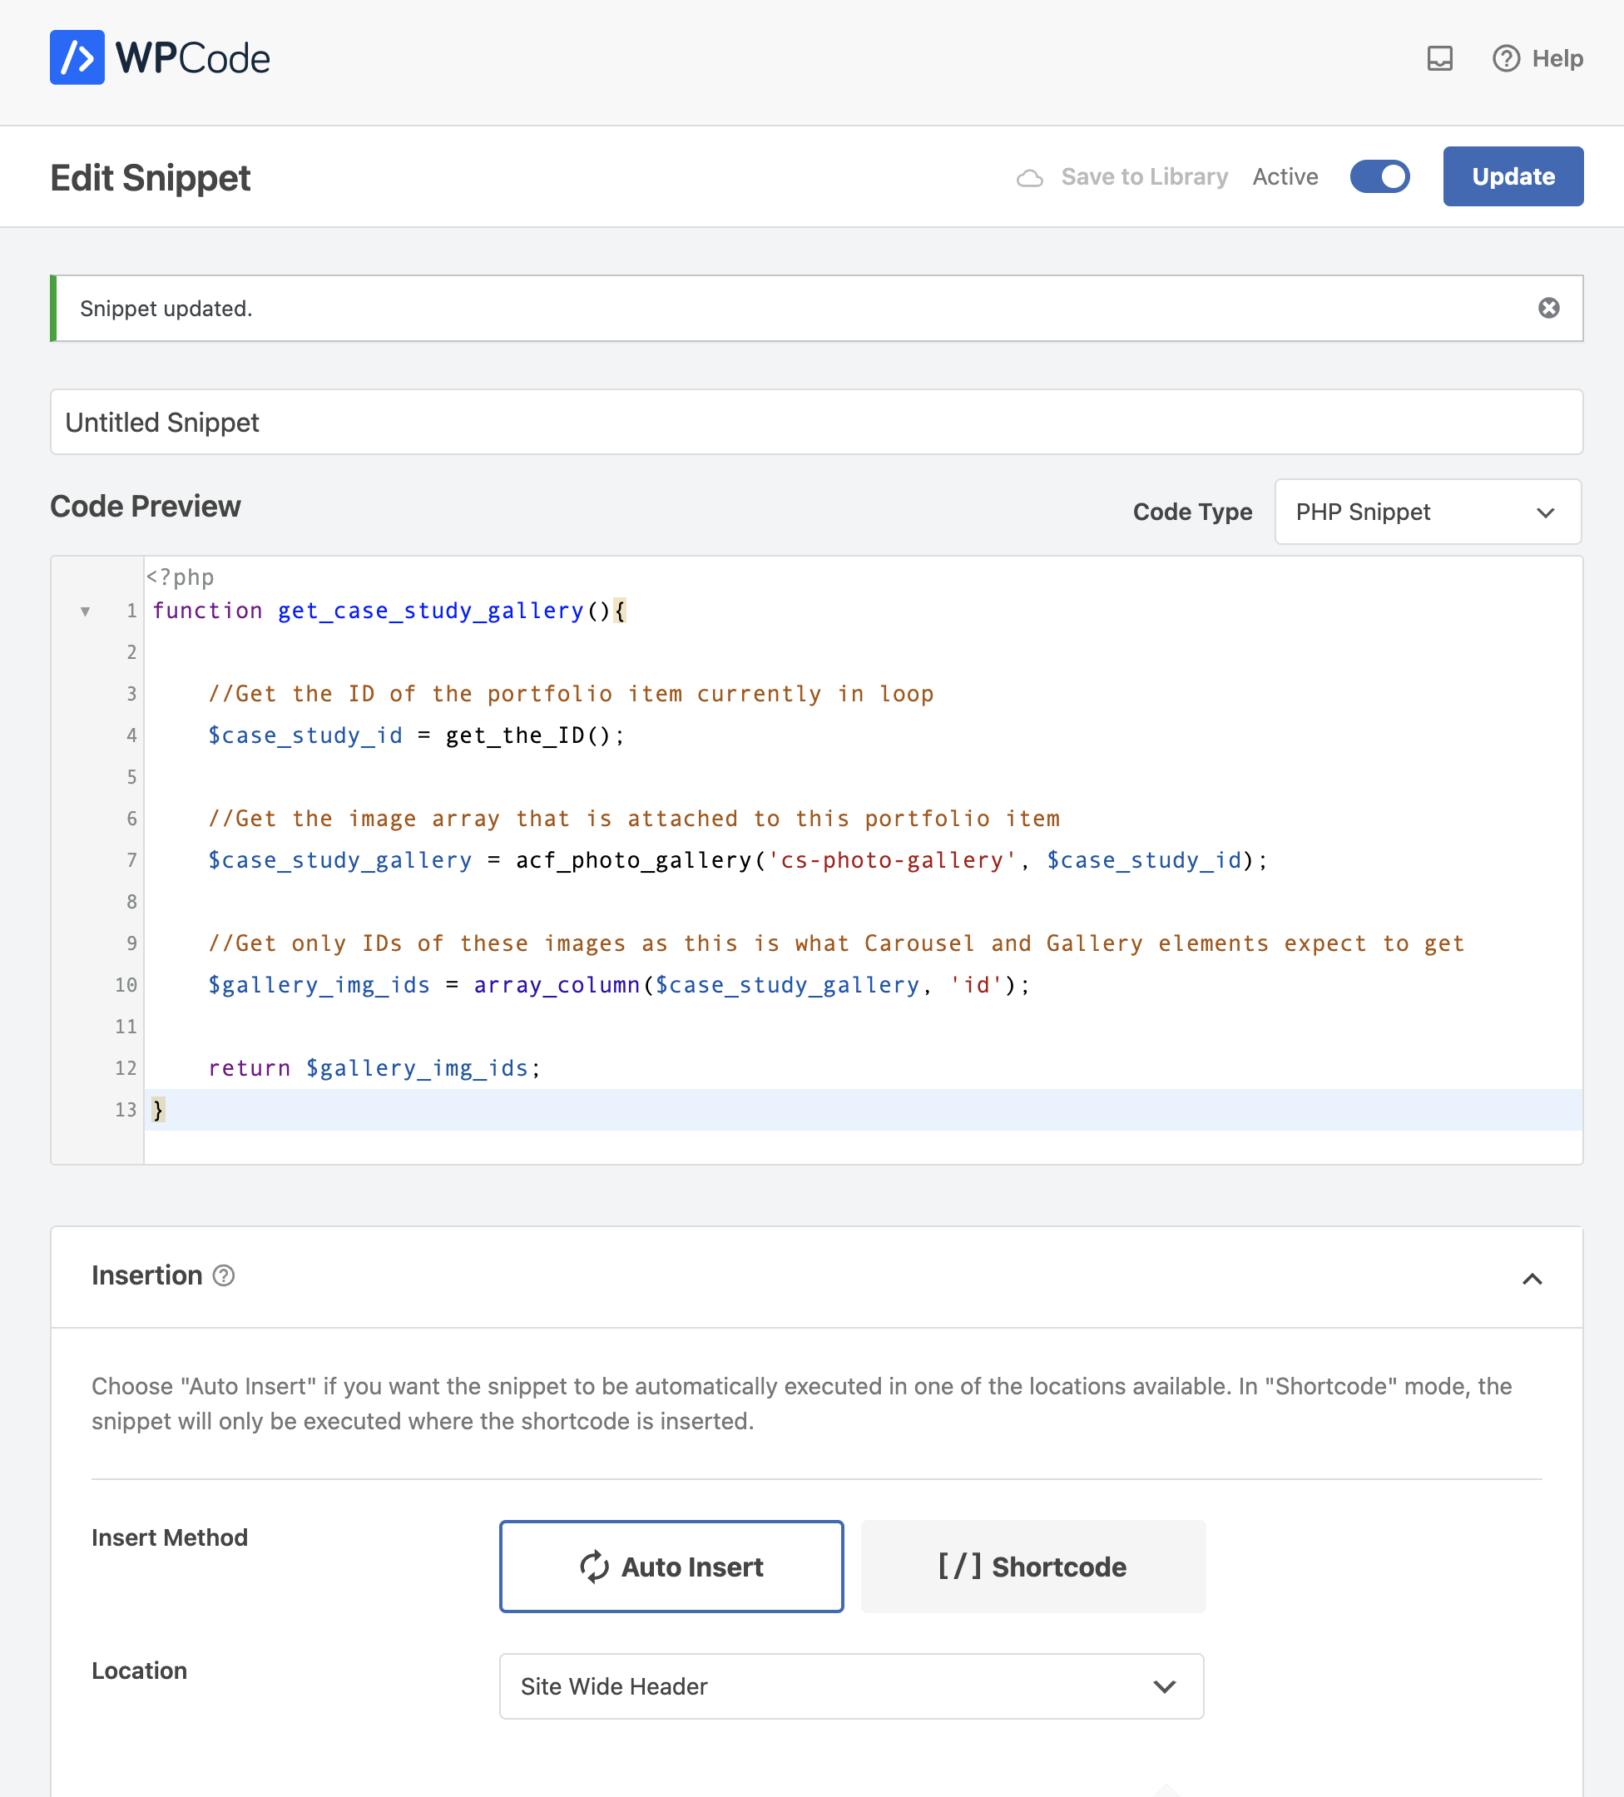Open the inbox notifications icon
1624x1797 pixels.
pyautogui.click(x=1439, y=59)
